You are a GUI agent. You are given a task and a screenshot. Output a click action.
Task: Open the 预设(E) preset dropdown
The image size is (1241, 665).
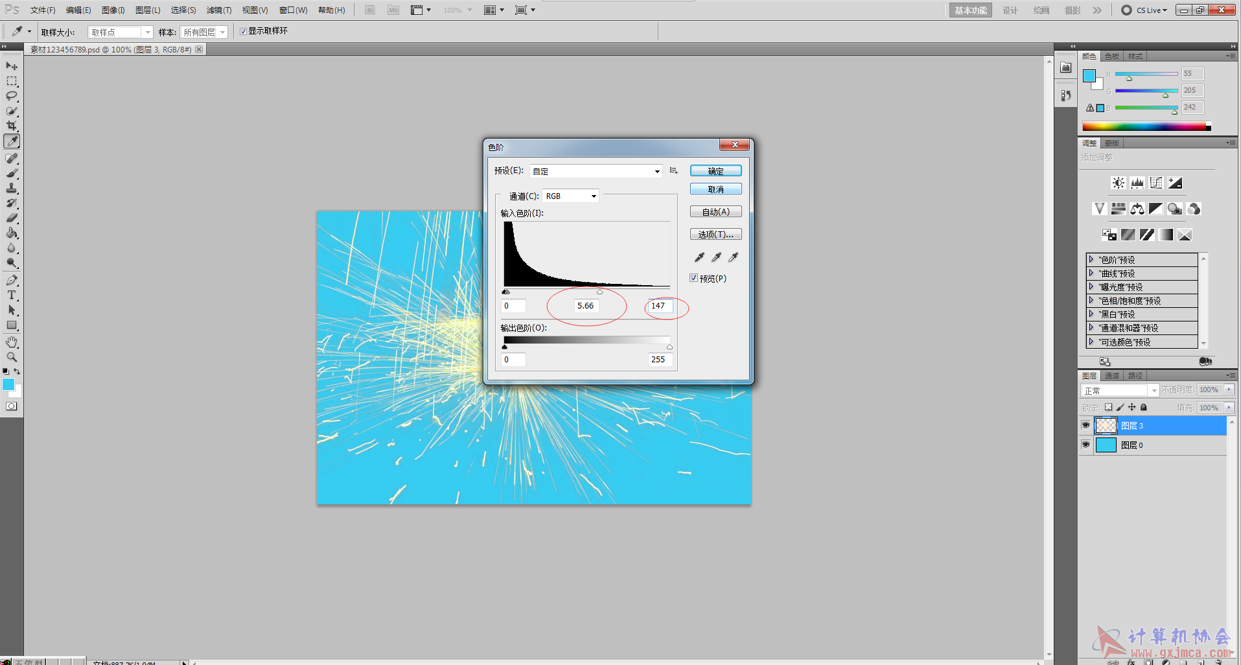tap(596, 171)
